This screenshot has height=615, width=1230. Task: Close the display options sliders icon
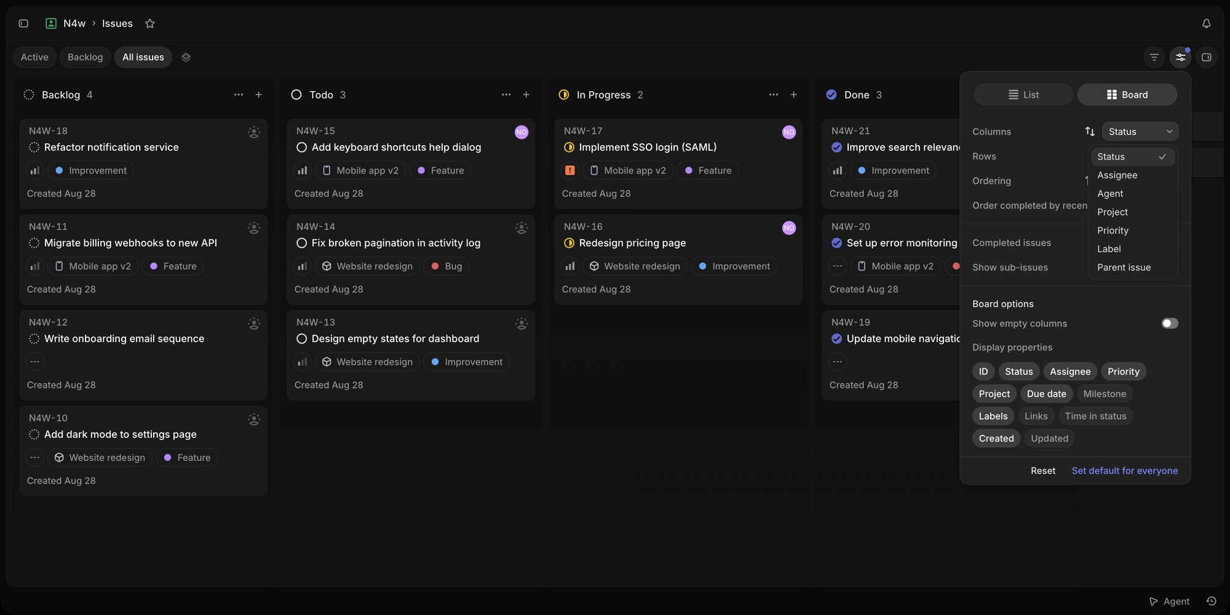[x=1180, y=57]
